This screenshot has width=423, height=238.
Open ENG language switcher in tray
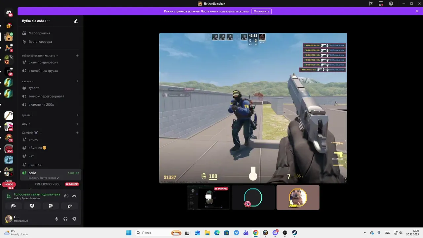387,233
